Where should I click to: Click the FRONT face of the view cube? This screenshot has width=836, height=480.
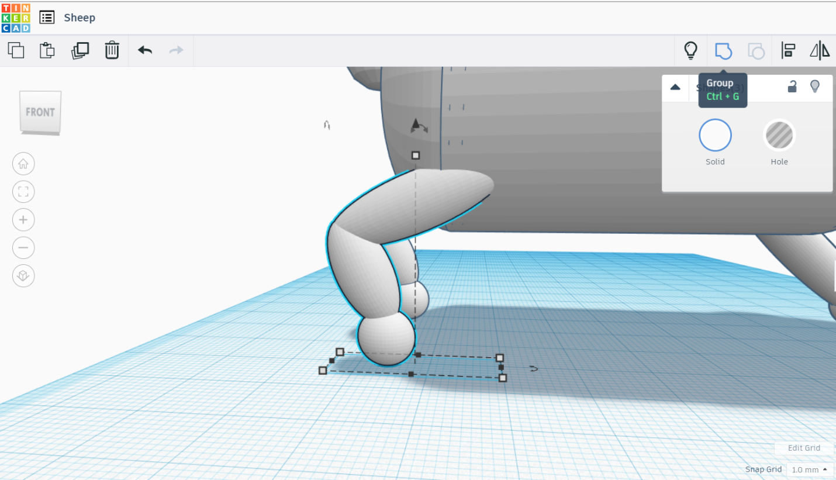coord(40,111)
